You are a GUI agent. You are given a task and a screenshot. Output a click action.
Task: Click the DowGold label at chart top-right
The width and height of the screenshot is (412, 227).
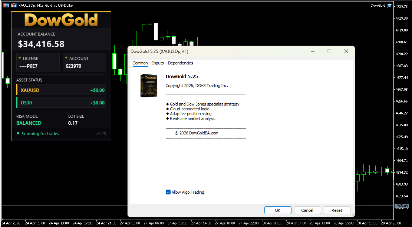(x=378, y=5)
